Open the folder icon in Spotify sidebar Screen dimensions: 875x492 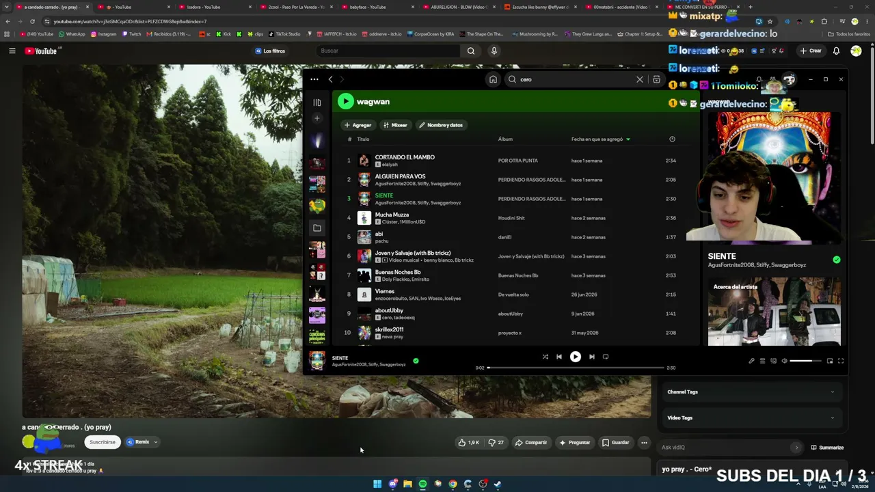[x=317, y=228]
